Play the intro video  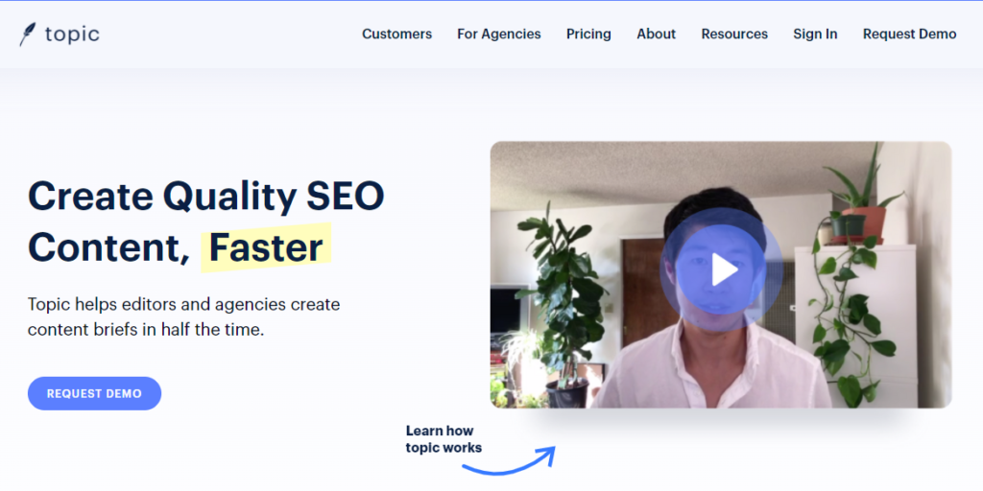click(x=721, y=269)
